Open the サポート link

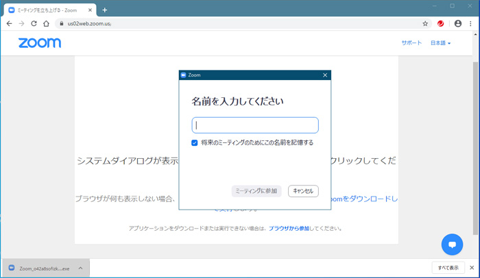coord(411,43)
